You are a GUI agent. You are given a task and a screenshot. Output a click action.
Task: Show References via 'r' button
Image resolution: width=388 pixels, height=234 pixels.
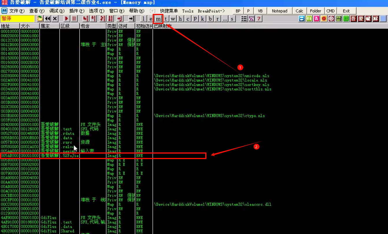(217, 19)
